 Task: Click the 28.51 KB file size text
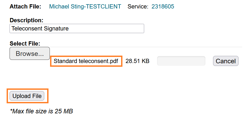click(137, 61)
